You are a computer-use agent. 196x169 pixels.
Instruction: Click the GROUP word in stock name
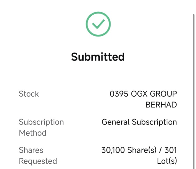tap(163, 94)
